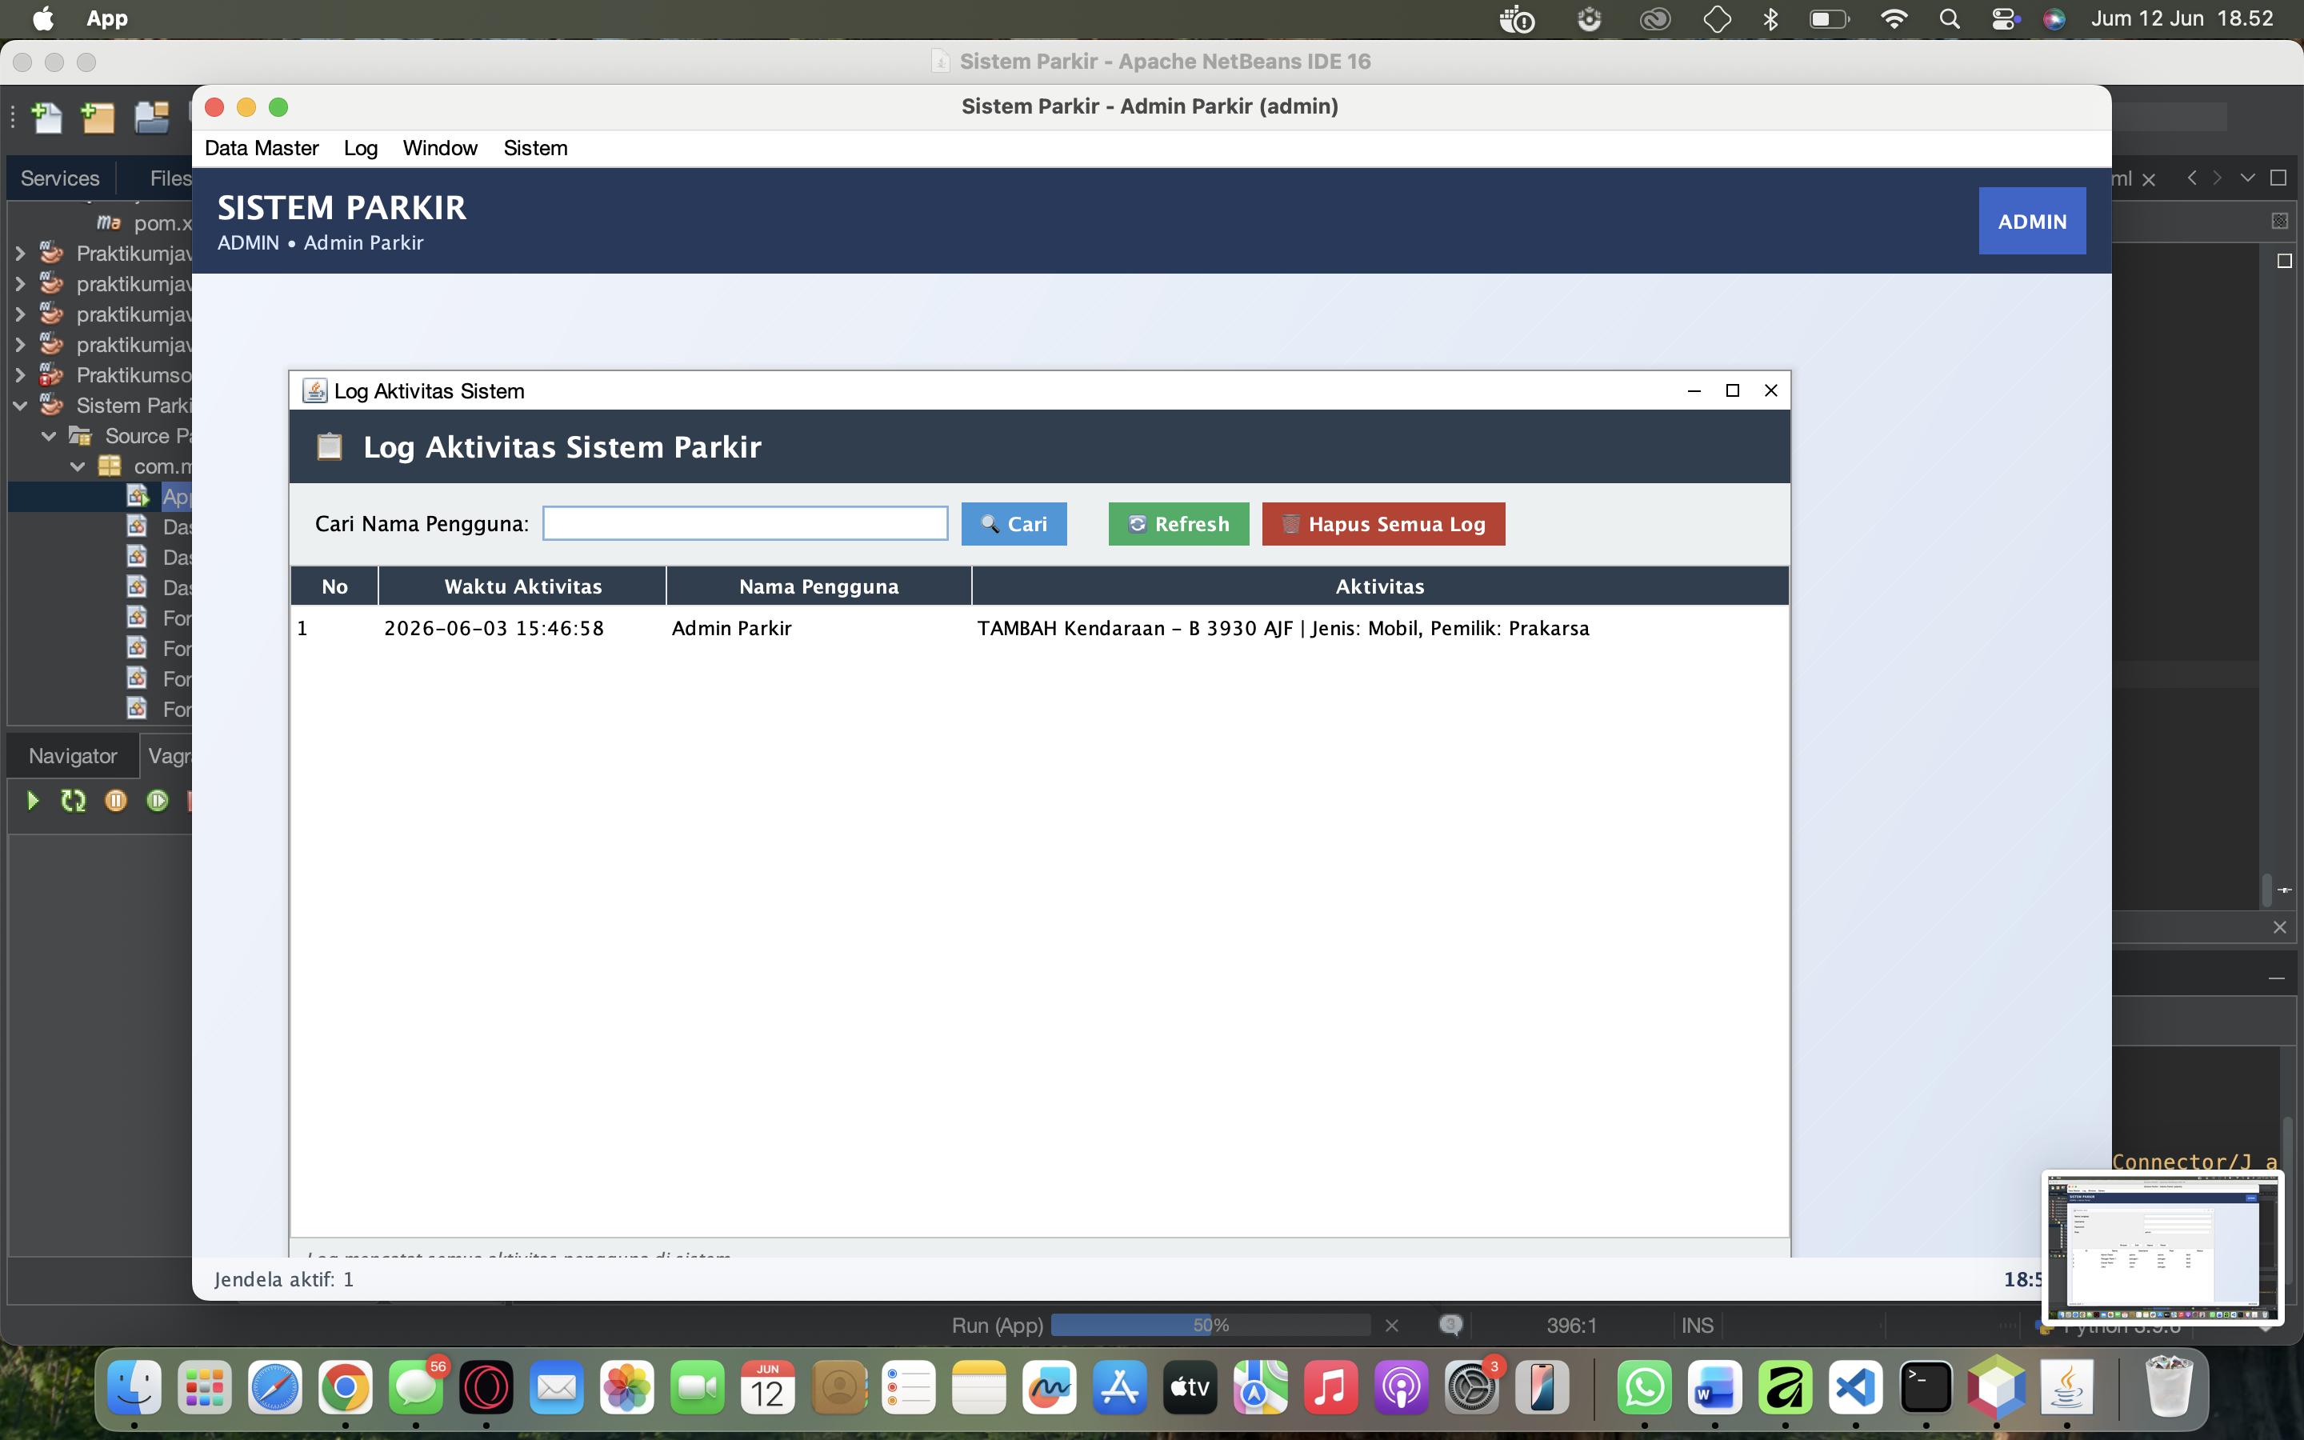The height and width of the screenshot is (1440, 2304).
Task: Click the orange Pause icon in Navigator panel
Action: tap(115, 801)
